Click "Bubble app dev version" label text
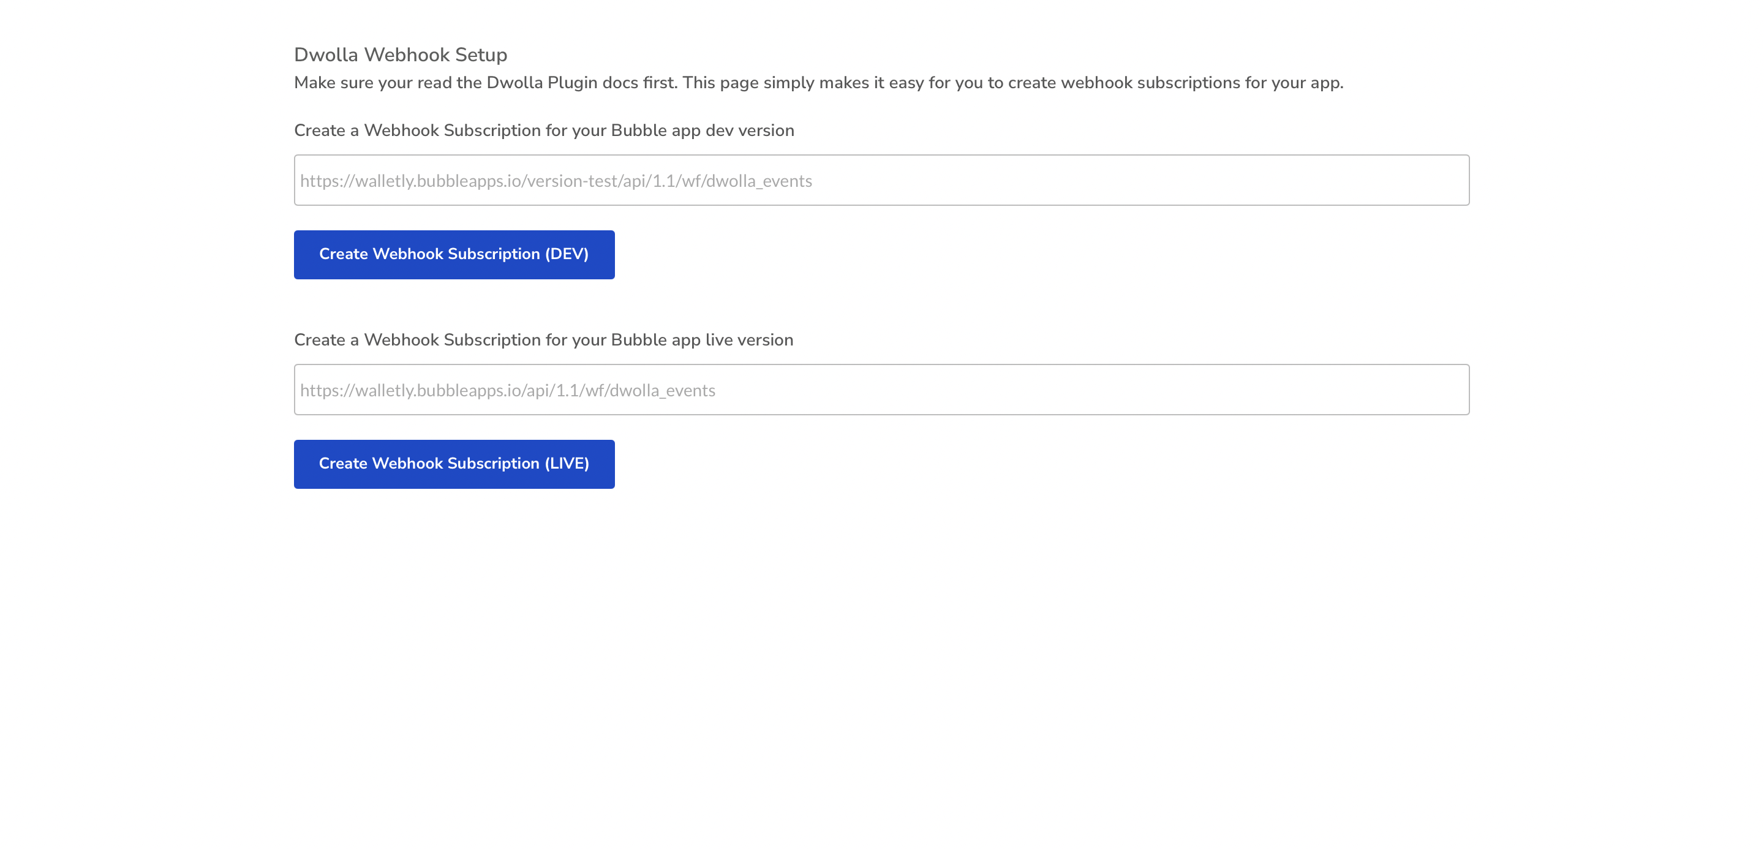Viewport: 1764px width, 849px height. click(702, 130)
